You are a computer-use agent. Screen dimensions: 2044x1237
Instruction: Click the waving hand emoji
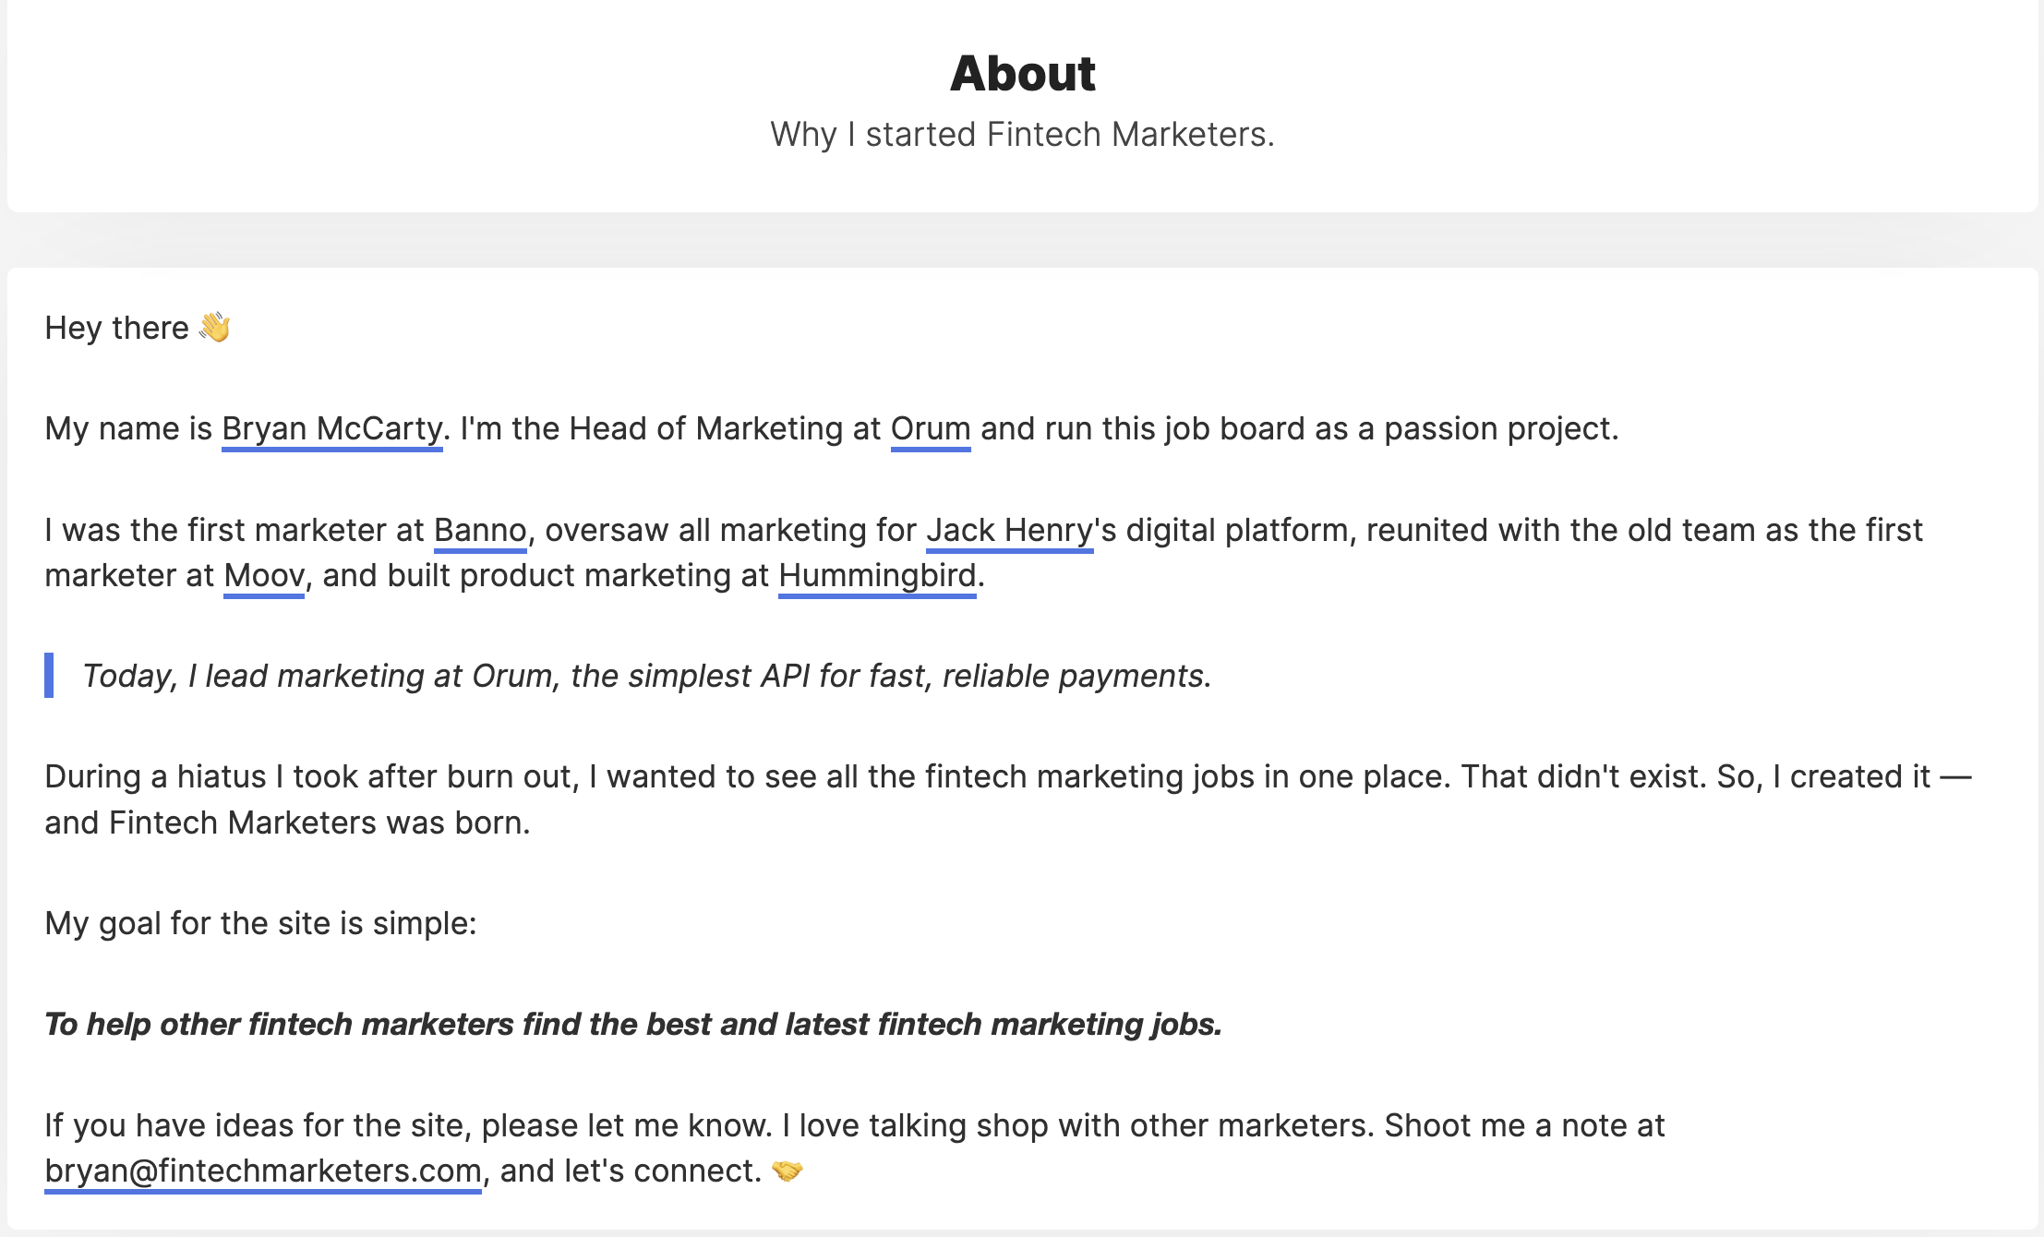(215, 328)
